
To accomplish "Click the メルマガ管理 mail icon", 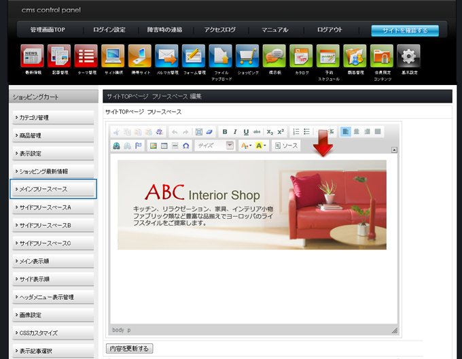I will coord(166,56).
